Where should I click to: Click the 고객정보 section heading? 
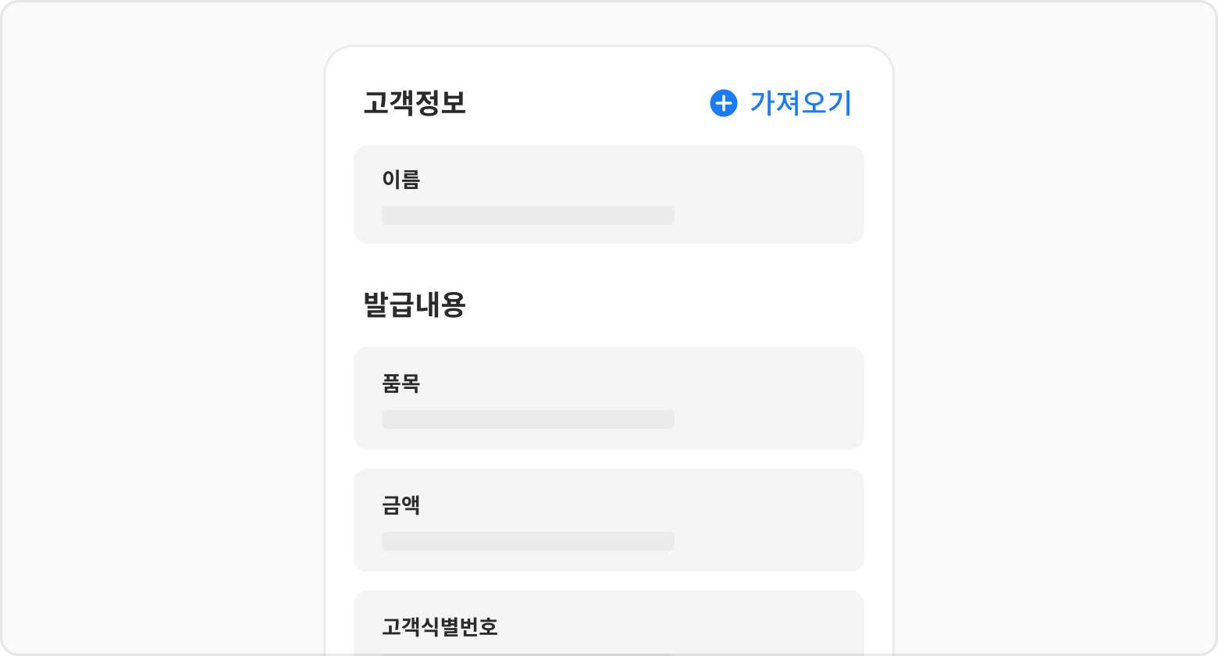point(415,103)
